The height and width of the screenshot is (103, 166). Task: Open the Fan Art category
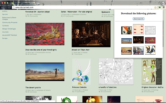tap(5, 14)
